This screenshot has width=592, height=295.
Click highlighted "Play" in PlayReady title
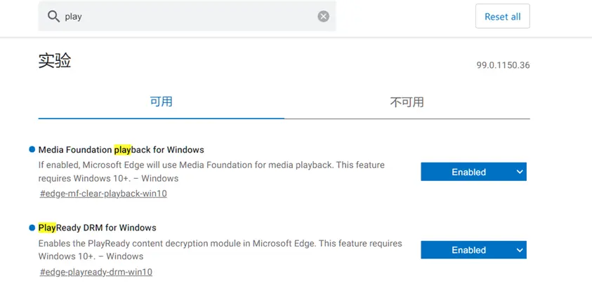(47, 228)
